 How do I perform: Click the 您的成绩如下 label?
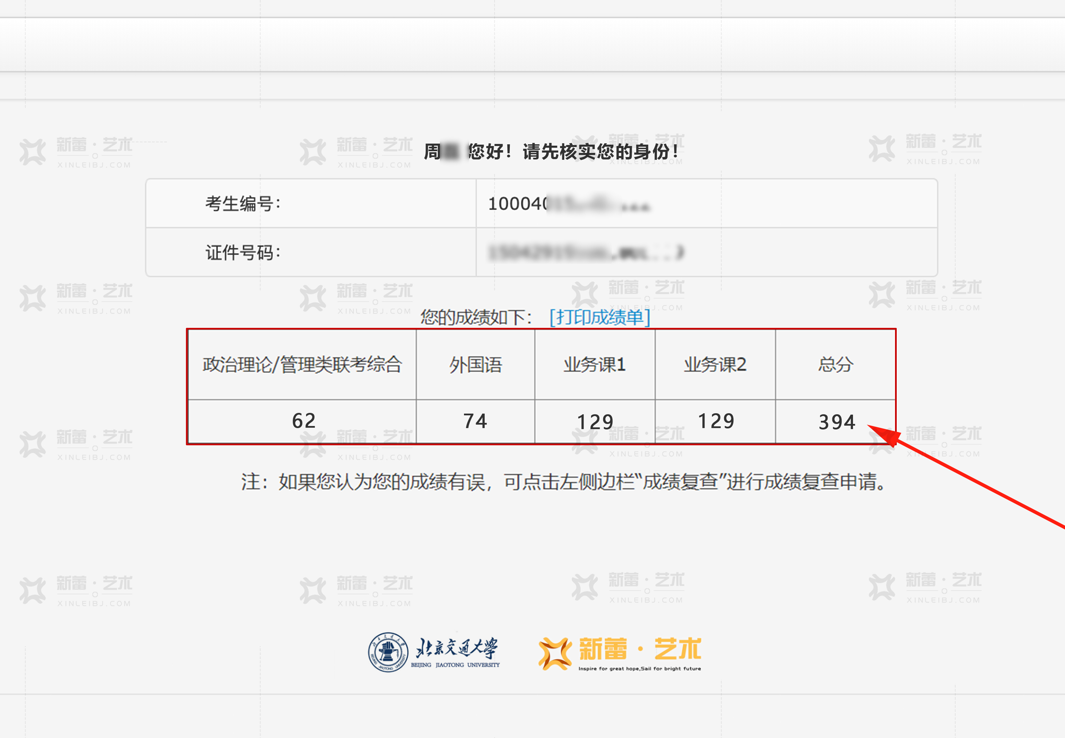tap(476, 317)
